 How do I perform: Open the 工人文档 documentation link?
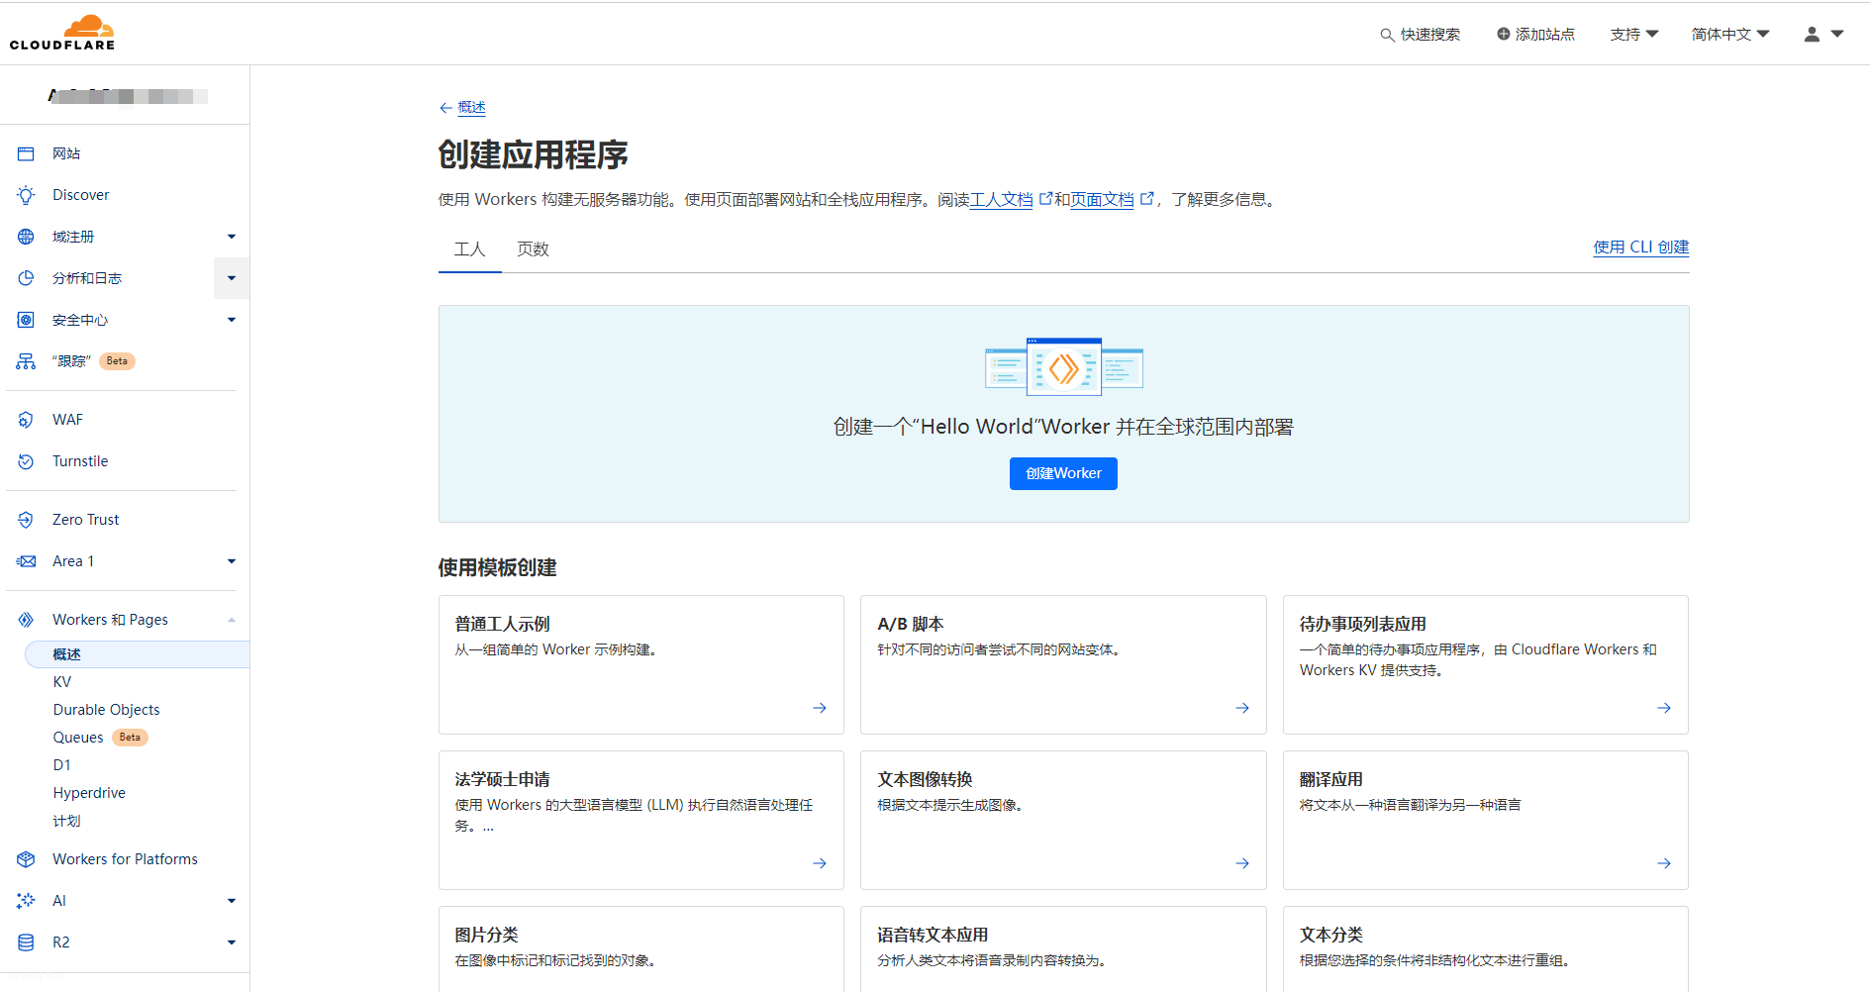[1002, 200]
